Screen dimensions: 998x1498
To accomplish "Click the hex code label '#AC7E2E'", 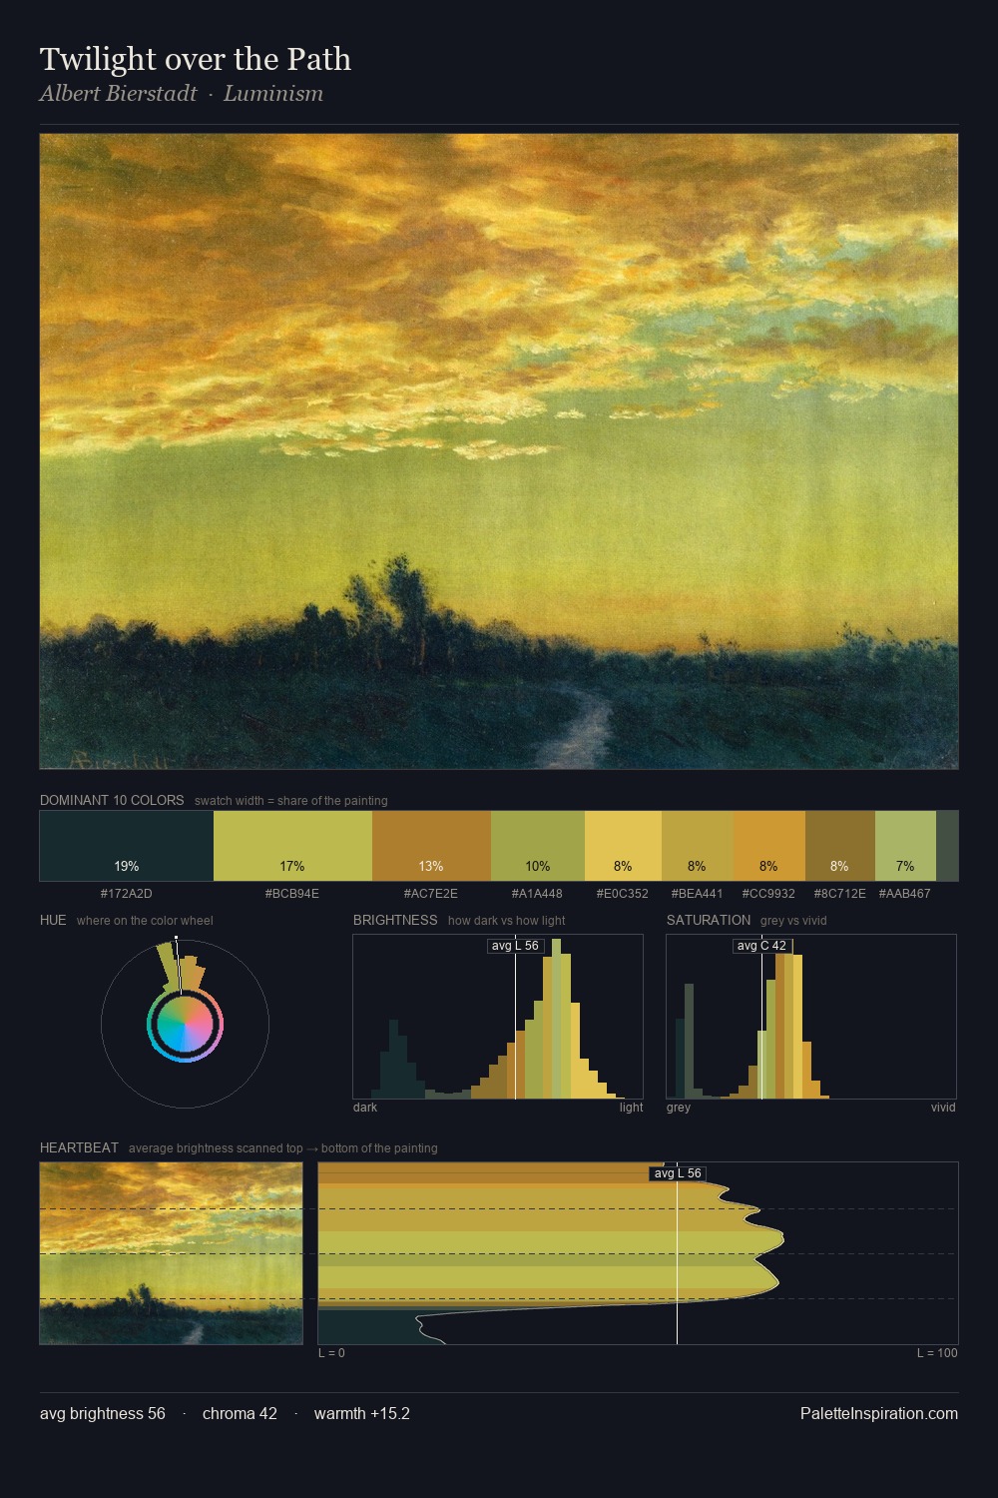I will 431,894.
